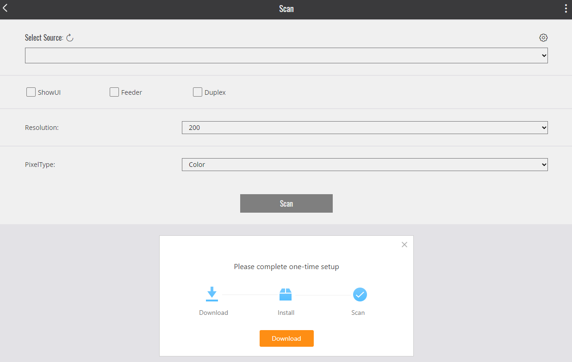Click the blue download arrow step icon
This screenshot has height=362, width=572.
click(x=212, y=295)
